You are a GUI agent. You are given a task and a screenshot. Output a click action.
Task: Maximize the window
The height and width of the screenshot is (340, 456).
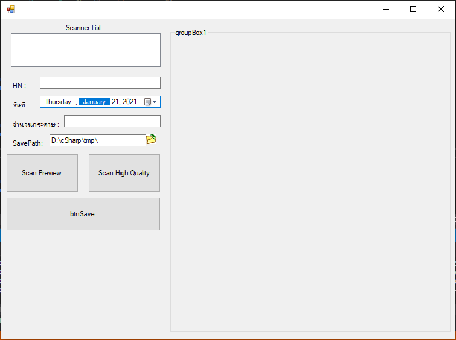coord(413,9)
